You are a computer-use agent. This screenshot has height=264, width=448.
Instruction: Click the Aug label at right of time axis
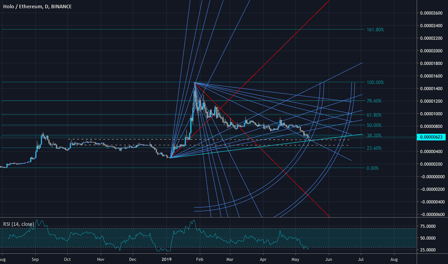[x=394, y=259]
